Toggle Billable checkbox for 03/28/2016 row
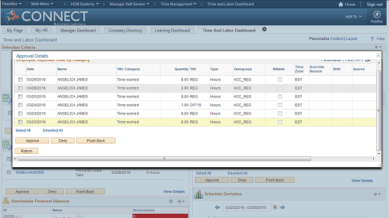 tap(280, 88)
